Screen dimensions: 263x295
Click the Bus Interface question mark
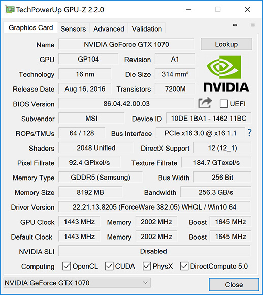(249, 133)
